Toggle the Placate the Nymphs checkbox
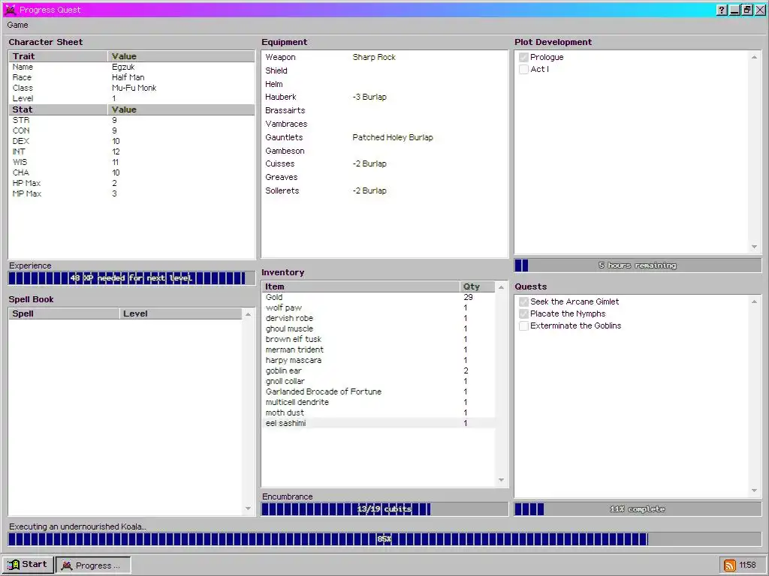This screenshot has width=769, height=576. (523, 313)
